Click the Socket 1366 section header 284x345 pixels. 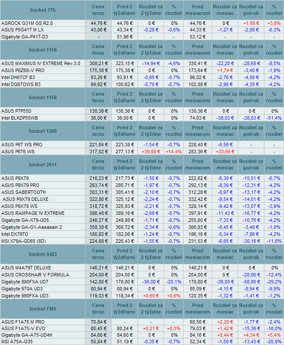coord(43,131)
